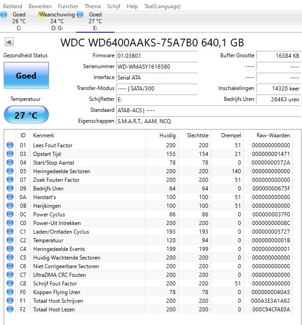Image resolution: width=302 pixels, height=325 pixels.
Task: Click raw value 00000000675F
Action: pyautogui.click(x=271, y=188)
